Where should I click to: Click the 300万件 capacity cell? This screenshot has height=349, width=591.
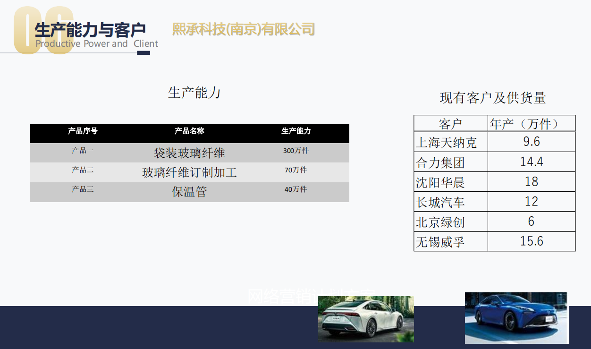coord(296,151)
